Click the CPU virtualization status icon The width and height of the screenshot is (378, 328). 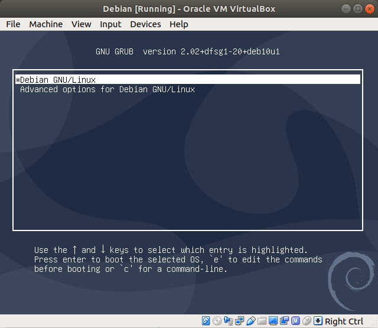point(295,321)
